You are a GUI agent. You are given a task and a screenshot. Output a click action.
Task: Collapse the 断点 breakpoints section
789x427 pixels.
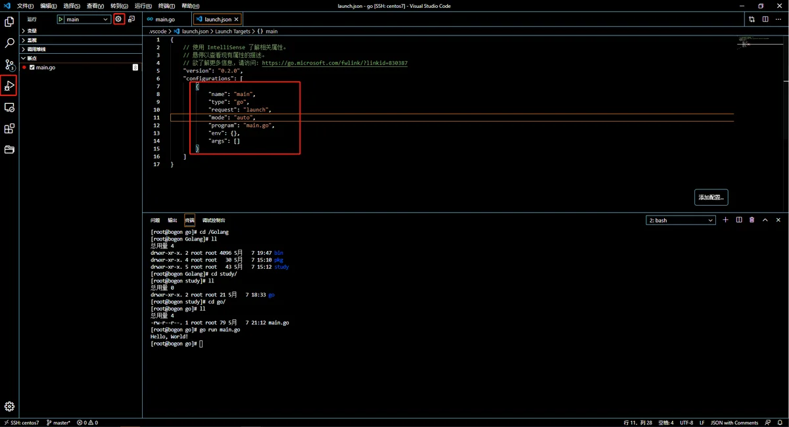tap(32, 58)
